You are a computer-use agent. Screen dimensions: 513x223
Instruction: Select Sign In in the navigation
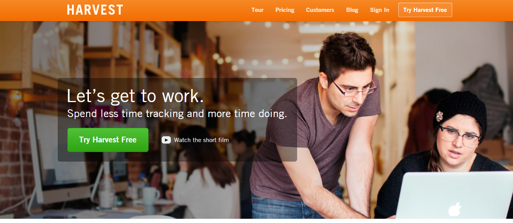[x=379, y=10]
